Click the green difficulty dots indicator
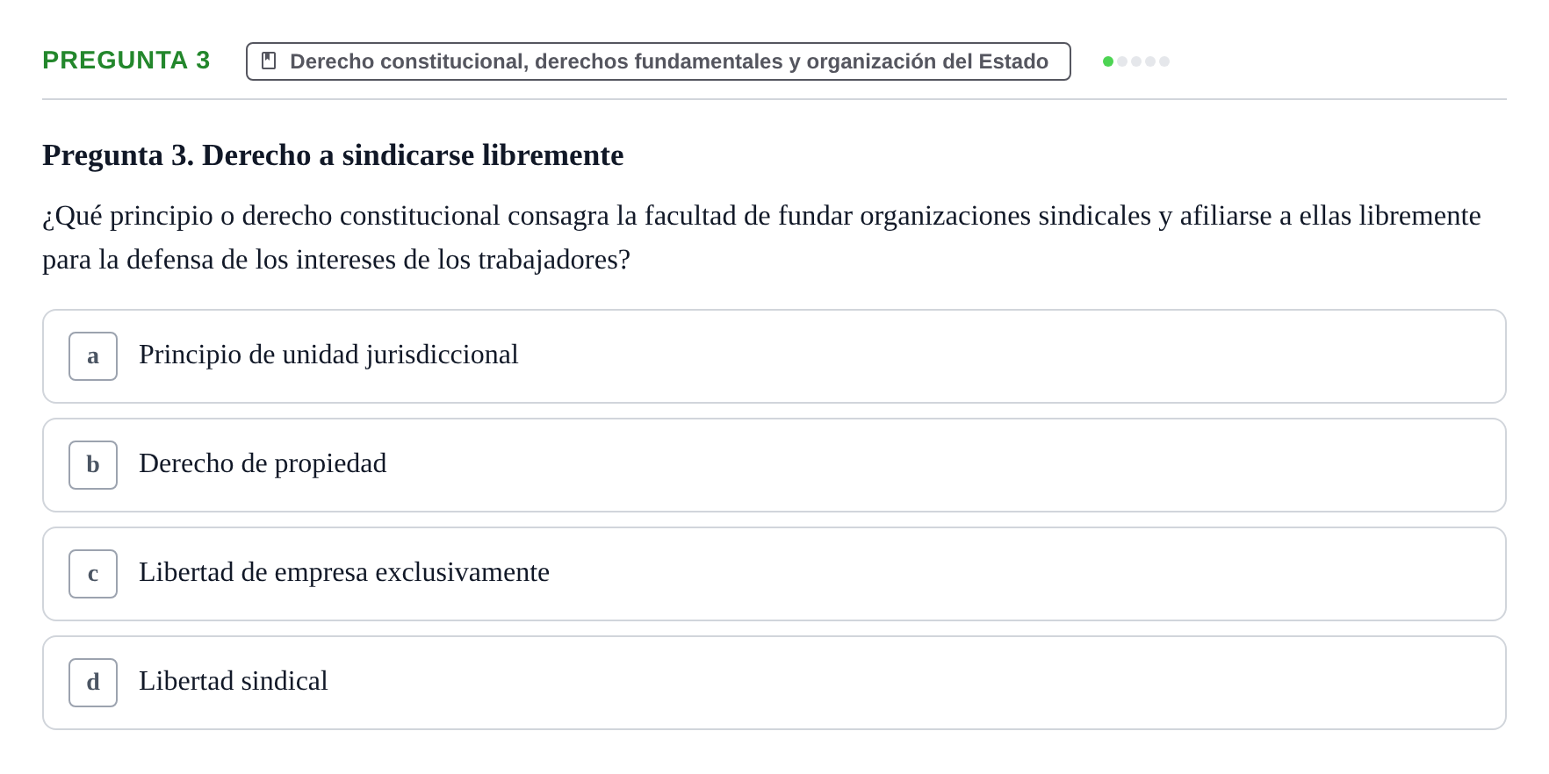This screenshot has height=774, width=1549. 1136,61
